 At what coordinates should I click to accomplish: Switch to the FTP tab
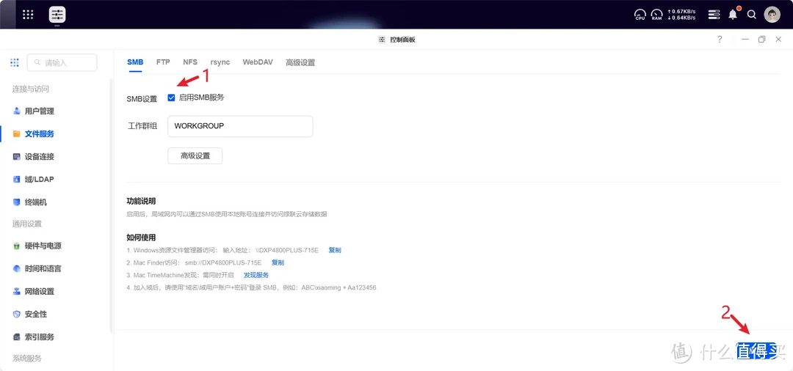click(x=163, y=62)
